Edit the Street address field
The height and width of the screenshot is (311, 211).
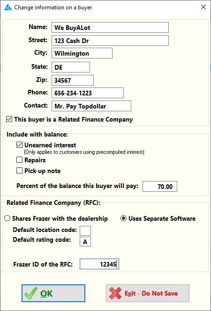pos(110,41)
